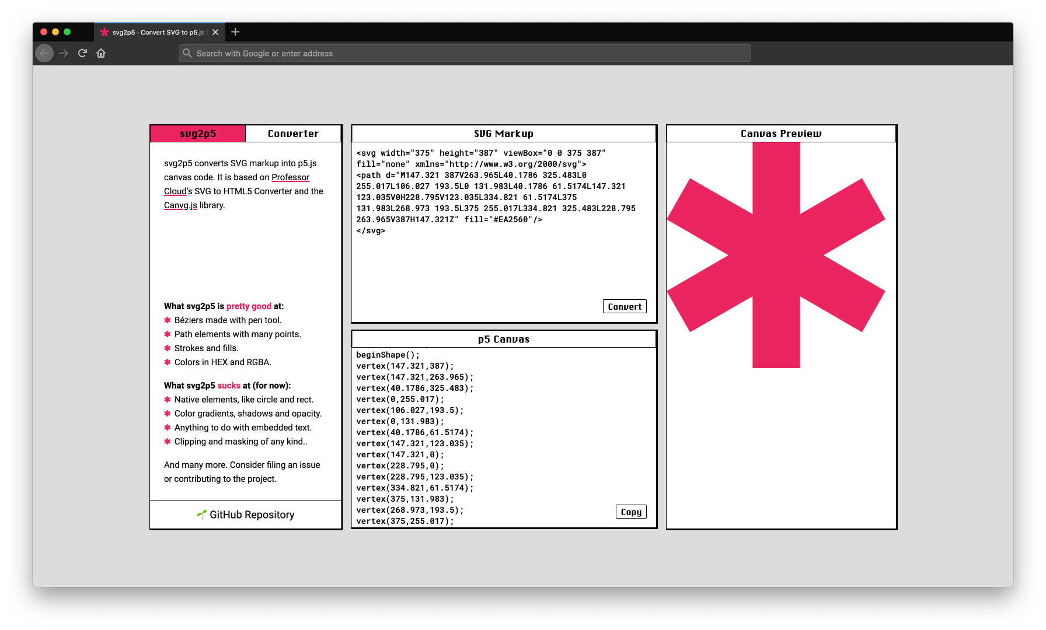The width and height of the screenshot is (1046, 630).
Task: Click the asterisk bullet beside Béziers made with pen tool
Action: point(168,320)
